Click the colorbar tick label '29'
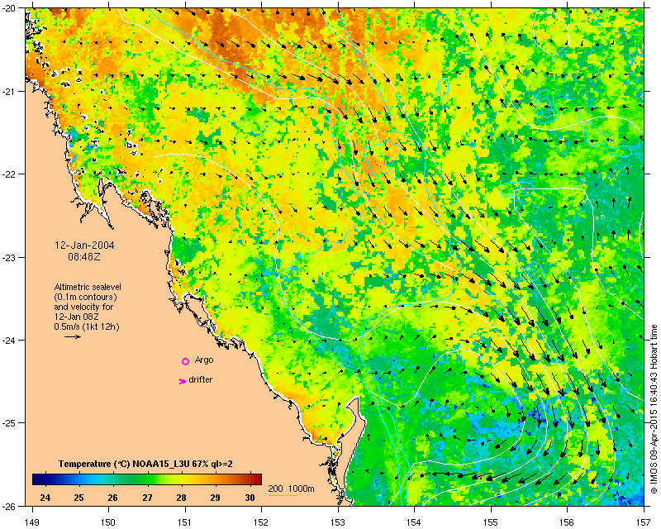Screen dimensions: 661x529 pyautogui.click(x=216, y=498)
